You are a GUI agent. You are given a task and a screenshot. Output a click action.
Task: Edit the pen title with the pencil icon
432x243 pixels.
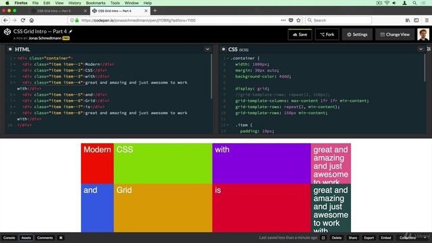(70, 32)
